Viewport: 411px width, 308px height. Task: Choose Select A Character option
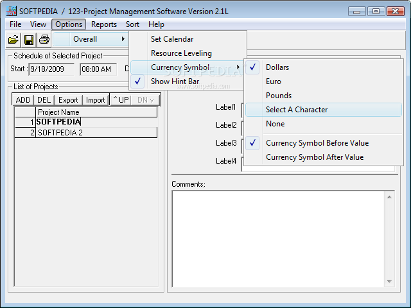pyautogui.click(x=324, y=110)
